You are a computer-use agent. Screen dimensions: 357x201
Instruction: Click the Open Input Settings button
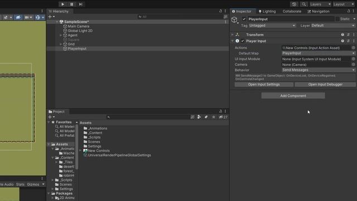click(264, 84)
